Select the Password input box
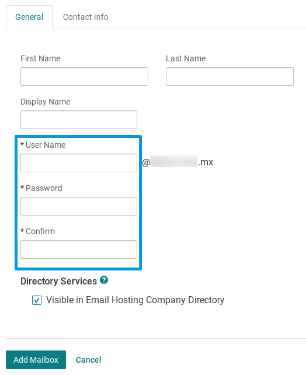Screen dimensions: 306x375 [79, 206]
